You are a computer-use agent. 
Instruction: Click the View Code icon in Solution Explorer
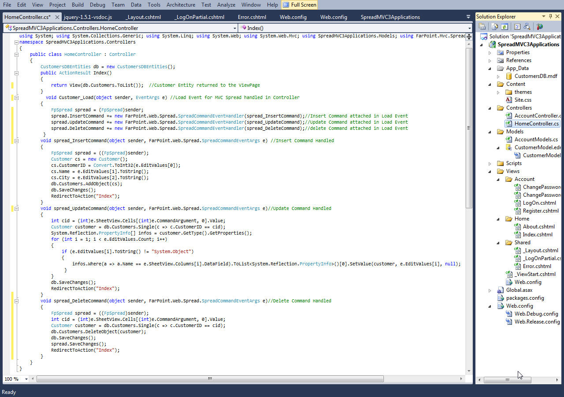(517, 27)
